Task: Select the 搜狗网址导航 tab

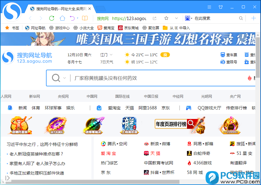Action: (60, 9)
